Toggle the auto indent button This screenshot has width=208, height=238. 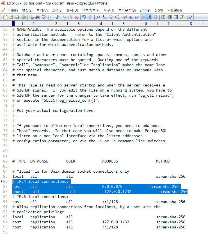coord(143,17)
